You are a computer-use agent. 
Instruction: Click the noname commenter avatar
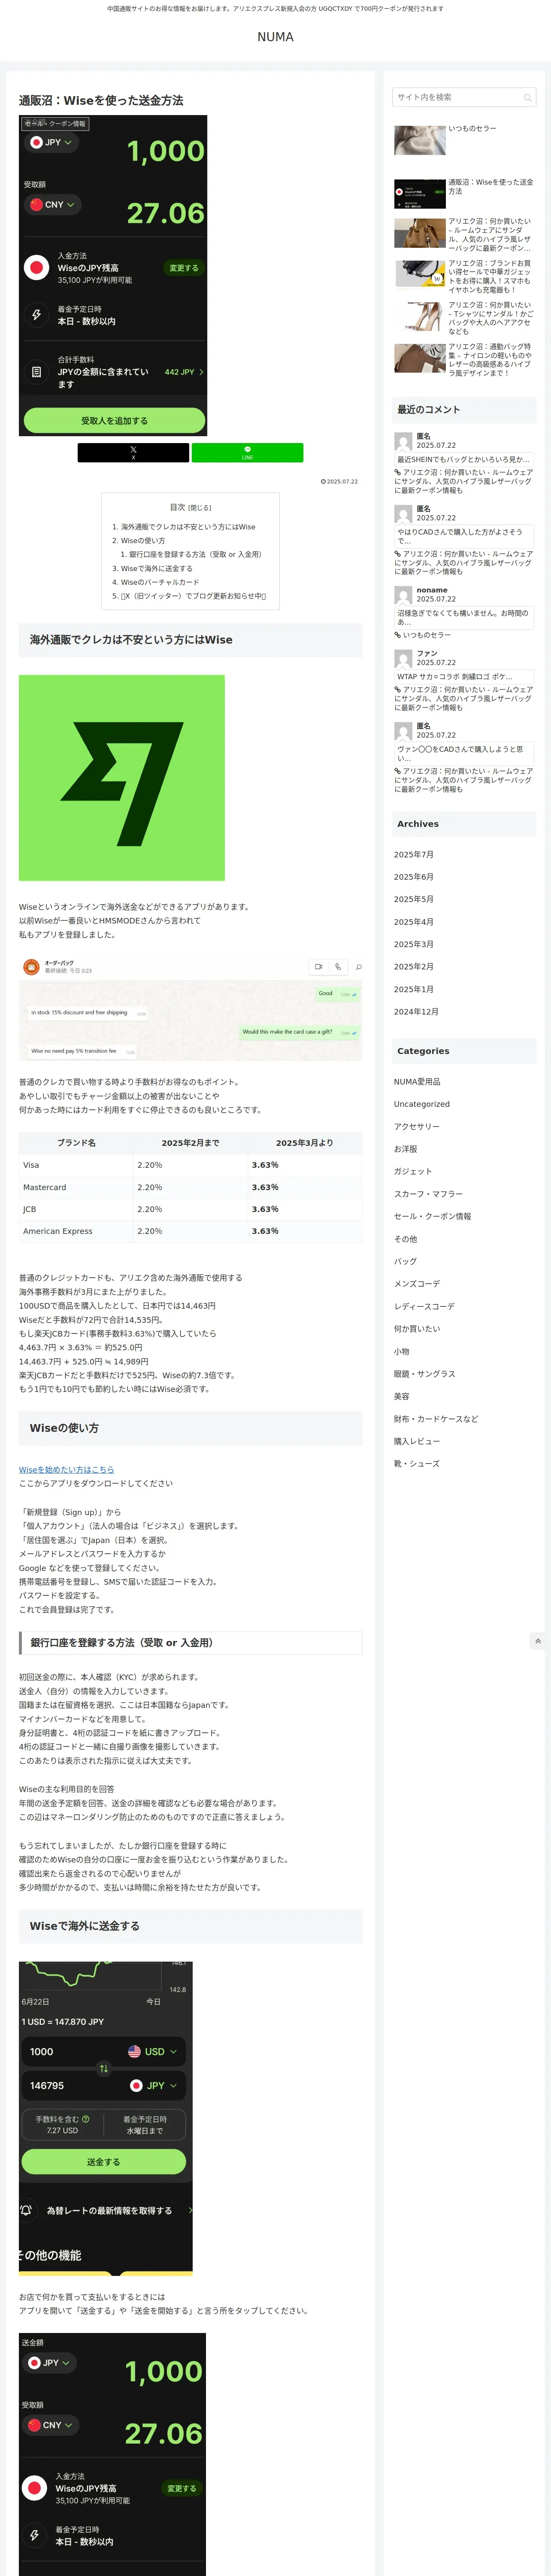(x=403, y=594)
